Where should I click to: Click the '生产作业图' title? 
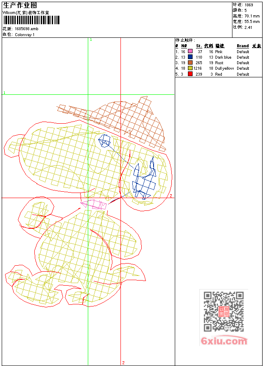pos(20,5)
